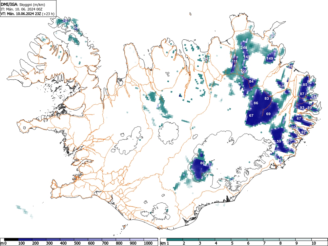This screenshot has width=328, height=246.
Task: Click the map value 187 in the northwest
Action: coord(66,20)
